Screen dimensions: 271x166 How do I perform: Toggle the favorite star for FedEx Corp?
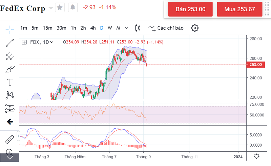click(x=60, y=7)
